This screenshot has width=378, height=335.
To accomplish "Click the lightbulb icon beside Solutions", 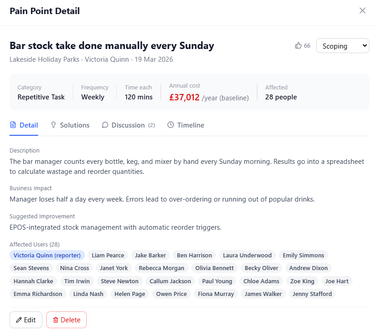I will pos(54,125).
